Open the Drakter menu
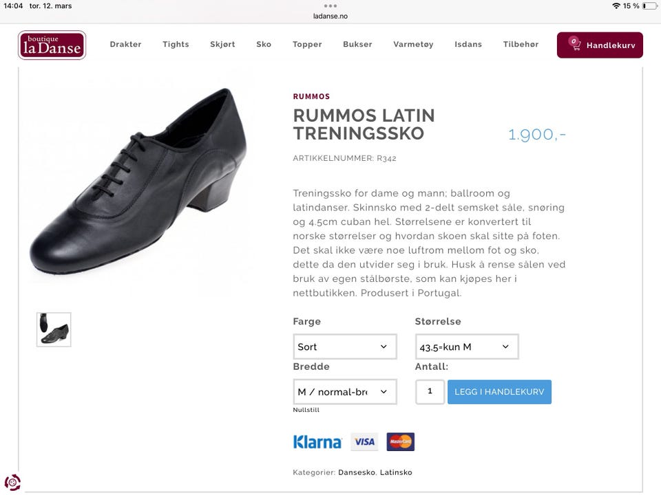Viewport: 661px width, 495px height. tap(125, 45)
